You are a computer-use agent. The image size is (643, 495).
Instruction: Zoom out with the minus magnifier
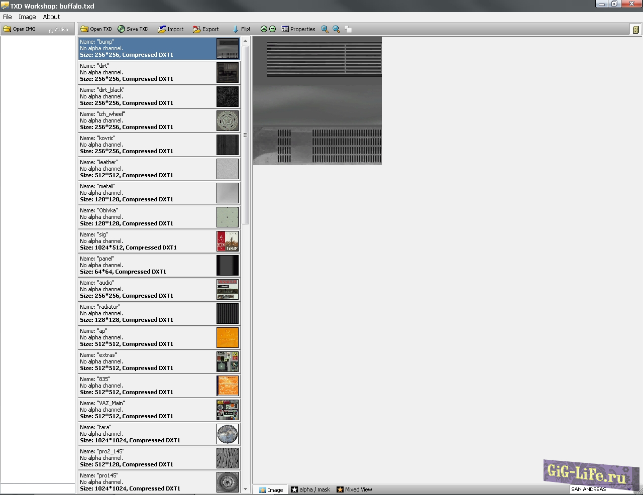tap(337, 29)
